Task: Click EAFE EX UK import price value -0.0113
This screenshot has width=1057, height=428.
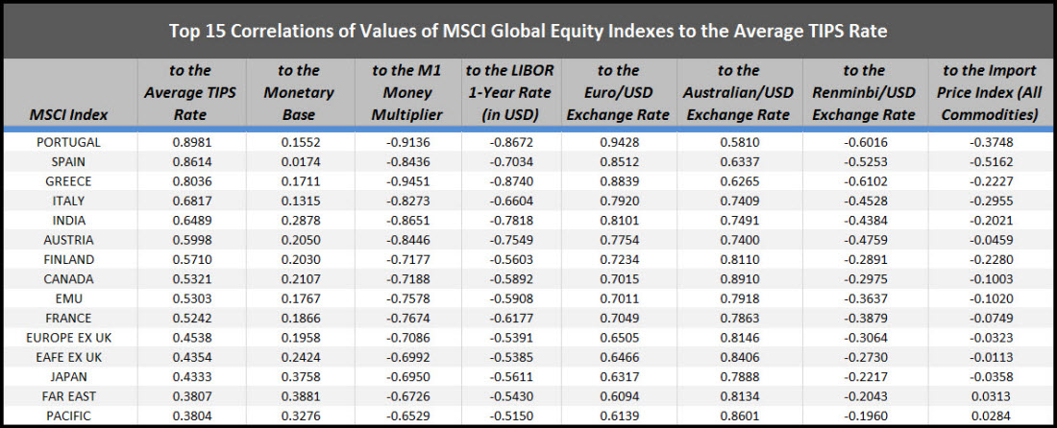Action: (x=991, y=357)
